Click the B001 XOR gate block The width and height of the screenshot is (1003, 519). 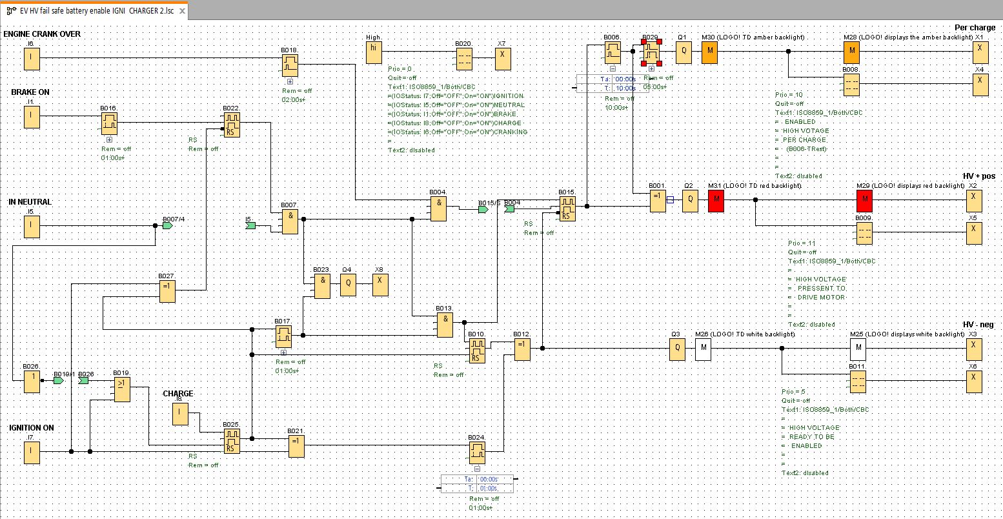(x=658, y=201)
